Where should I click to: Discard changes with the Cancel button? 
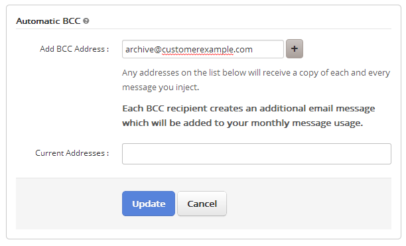click(x=202, y=204)
